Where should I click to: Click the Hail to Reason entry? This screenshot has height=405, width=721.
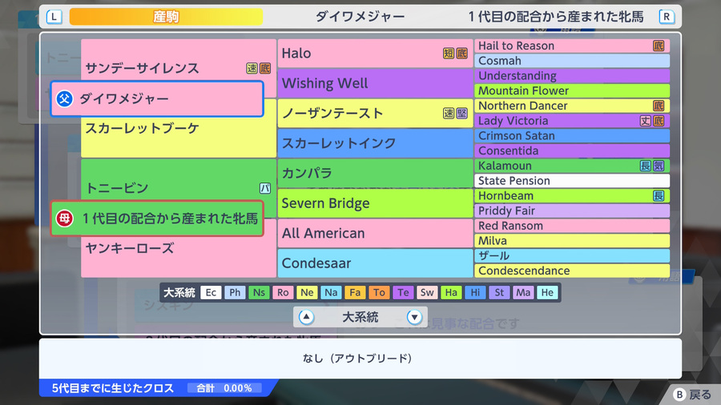pos(572,46)
